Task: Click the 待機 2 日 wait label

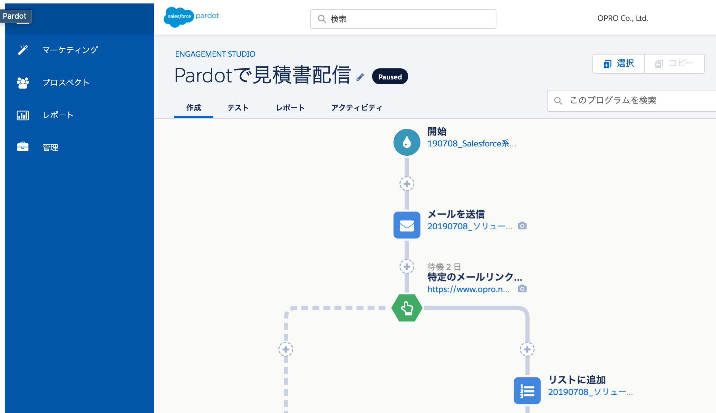Action: 444,267
